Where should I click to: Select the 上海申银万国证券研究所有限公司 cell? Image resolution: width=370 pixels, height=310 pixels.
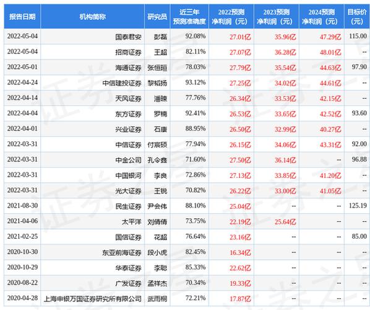point(93,299)
